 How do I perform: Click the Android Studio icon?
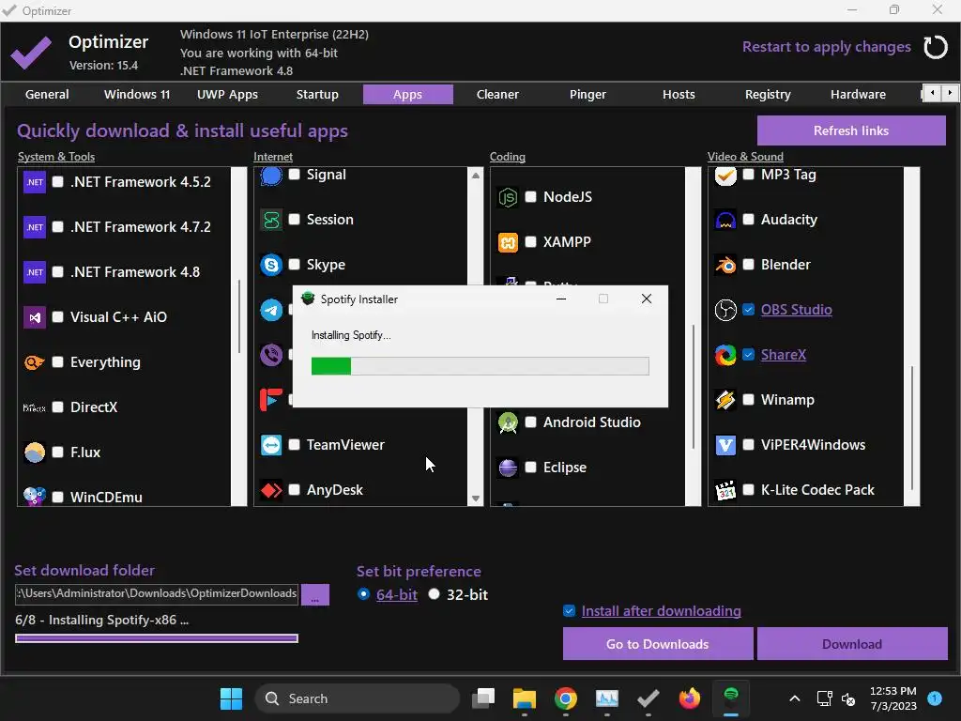pyautogui.click(x=508, y=422)
